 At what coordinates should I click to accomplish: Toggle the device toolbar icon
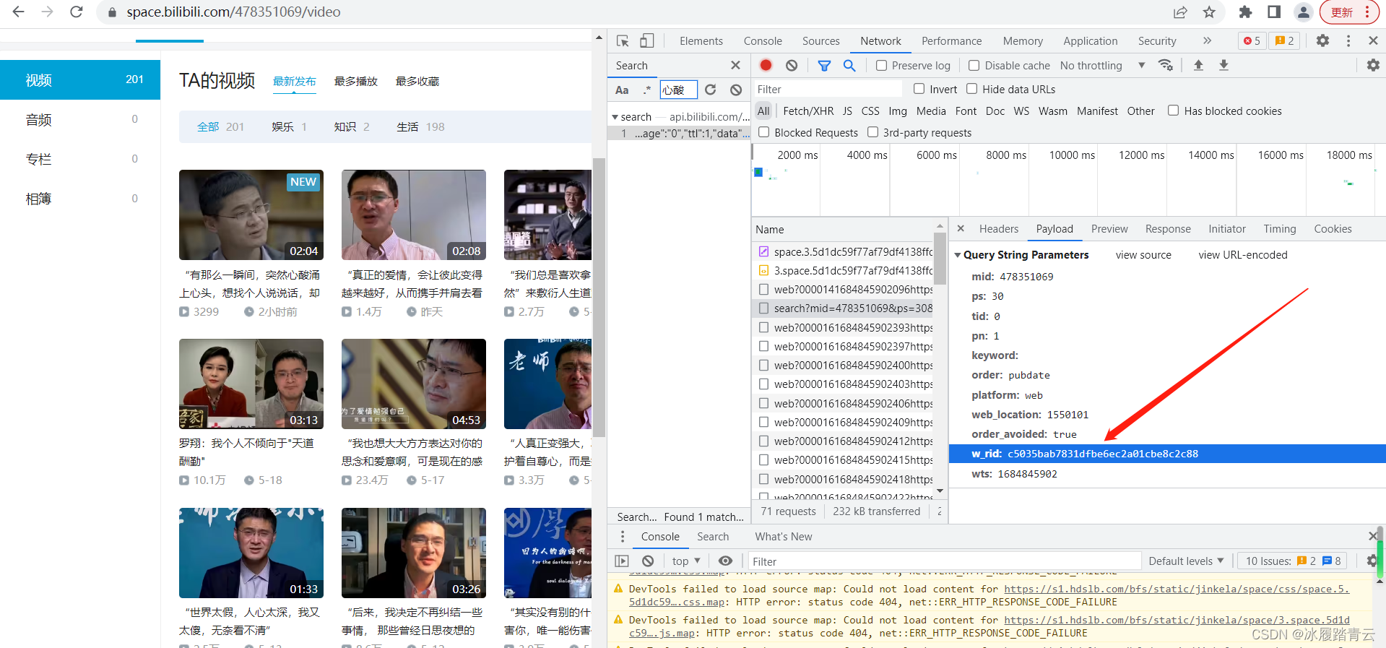tap(647, 41)
